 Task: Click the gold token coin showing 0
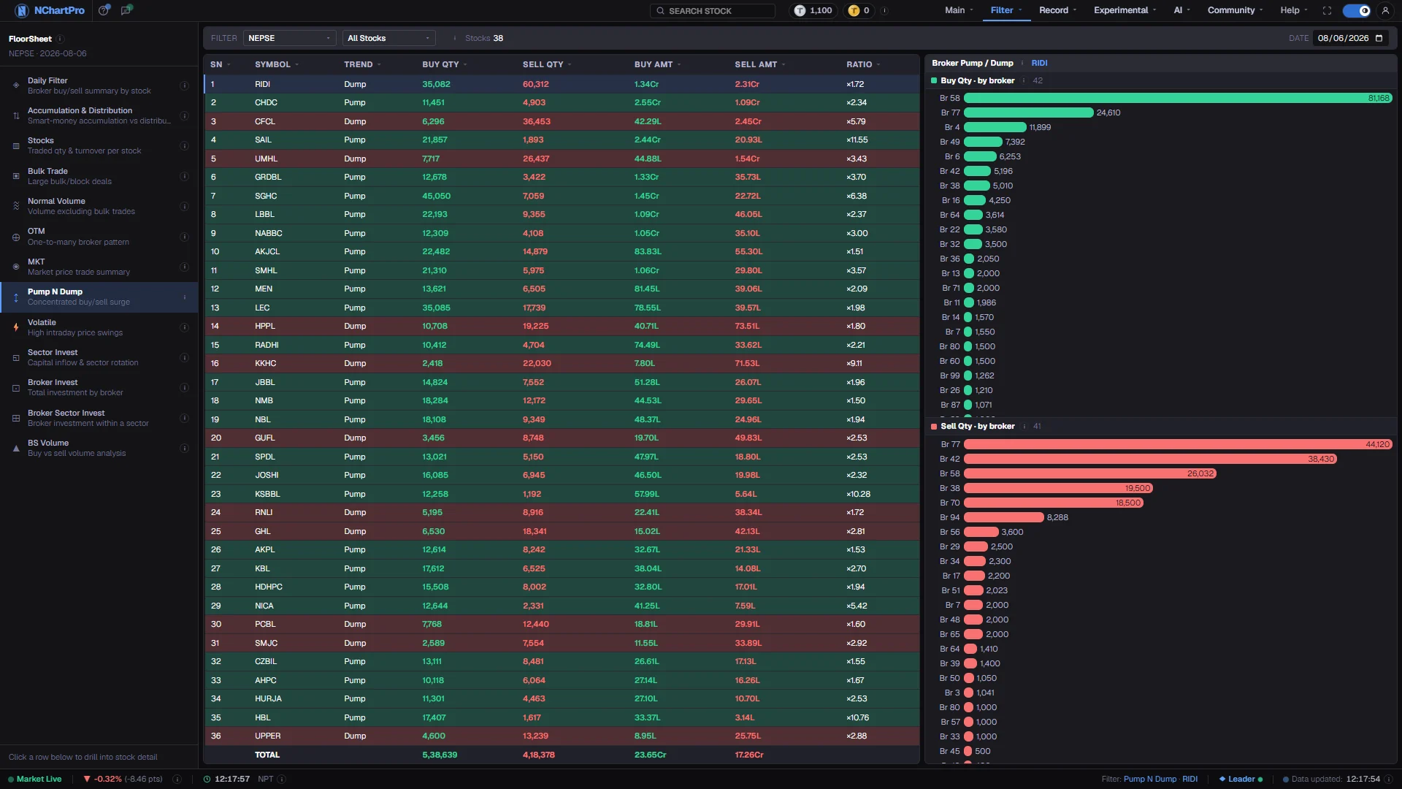tap(854, 10)
